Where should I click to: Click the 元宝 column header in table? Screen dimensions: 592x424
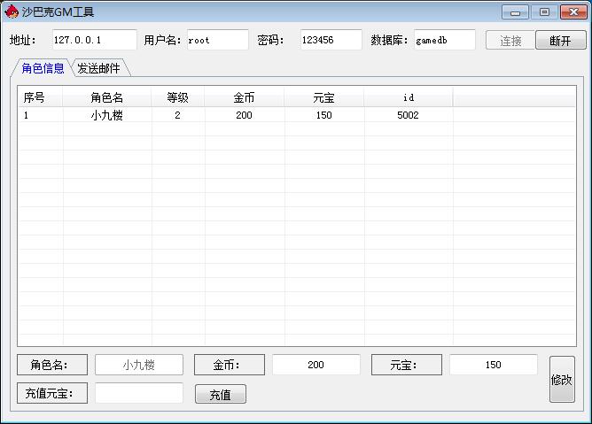click(324, 97)
